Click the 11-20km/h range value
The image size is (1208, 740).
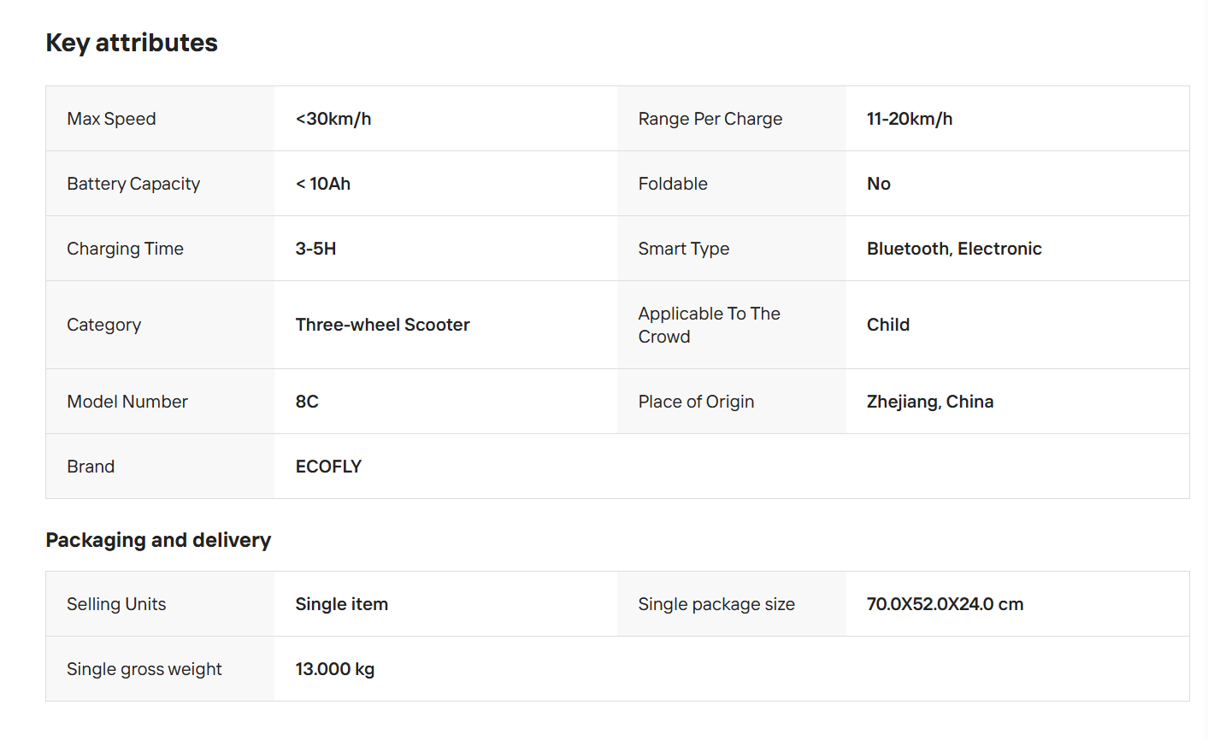910,119
